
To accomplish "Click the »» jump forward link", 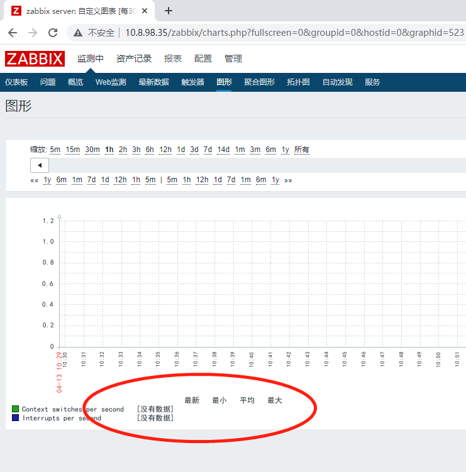I will [288, 180].
